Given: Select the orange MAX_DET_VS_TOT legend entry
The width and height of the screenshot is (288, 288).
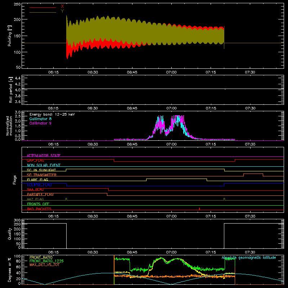Looking at the screenshot, I should tap(45, 265).
